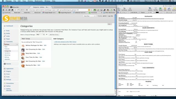Open Gallery in WordPress sidebar

click(x=8, y=86)
